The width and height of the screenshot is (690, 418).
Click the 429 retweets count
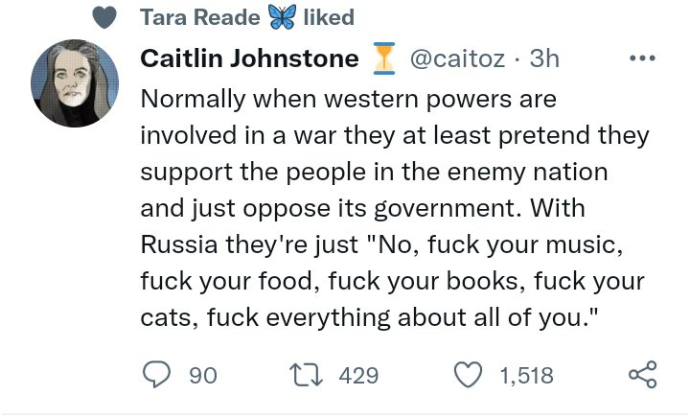359,375
